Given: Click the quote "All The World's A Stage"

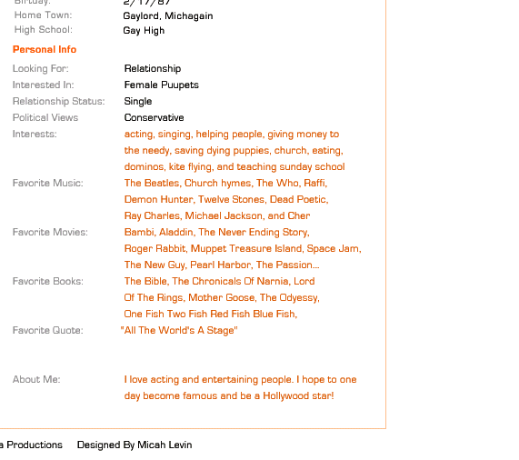Looking at the screenshot, I should click(x=179, y=331).
